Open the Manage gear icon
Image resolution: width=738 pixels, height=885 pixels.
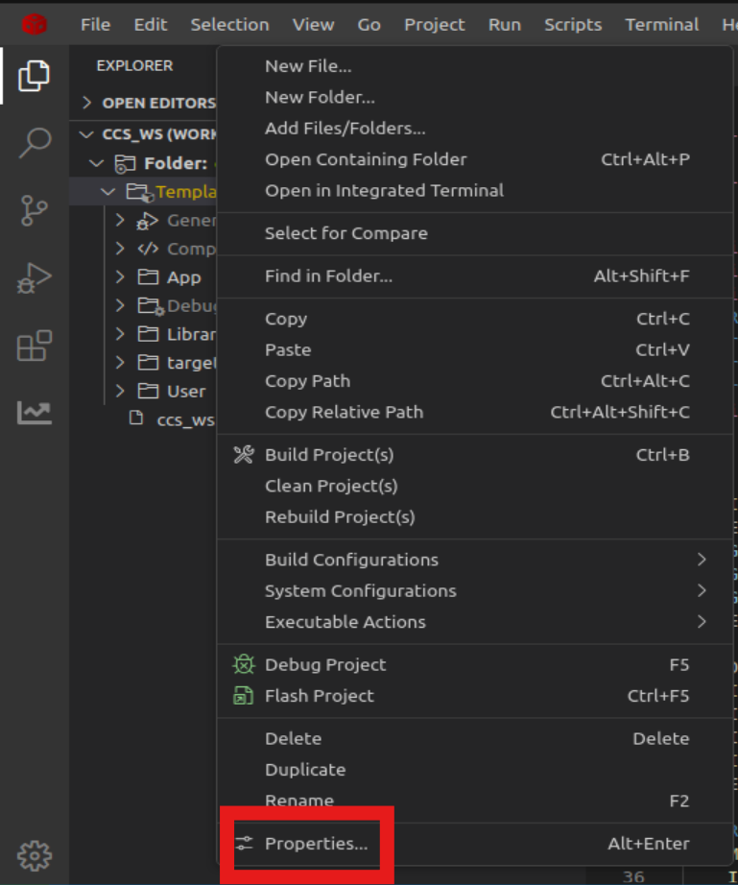pyautogui.click(x=35, y=856)
